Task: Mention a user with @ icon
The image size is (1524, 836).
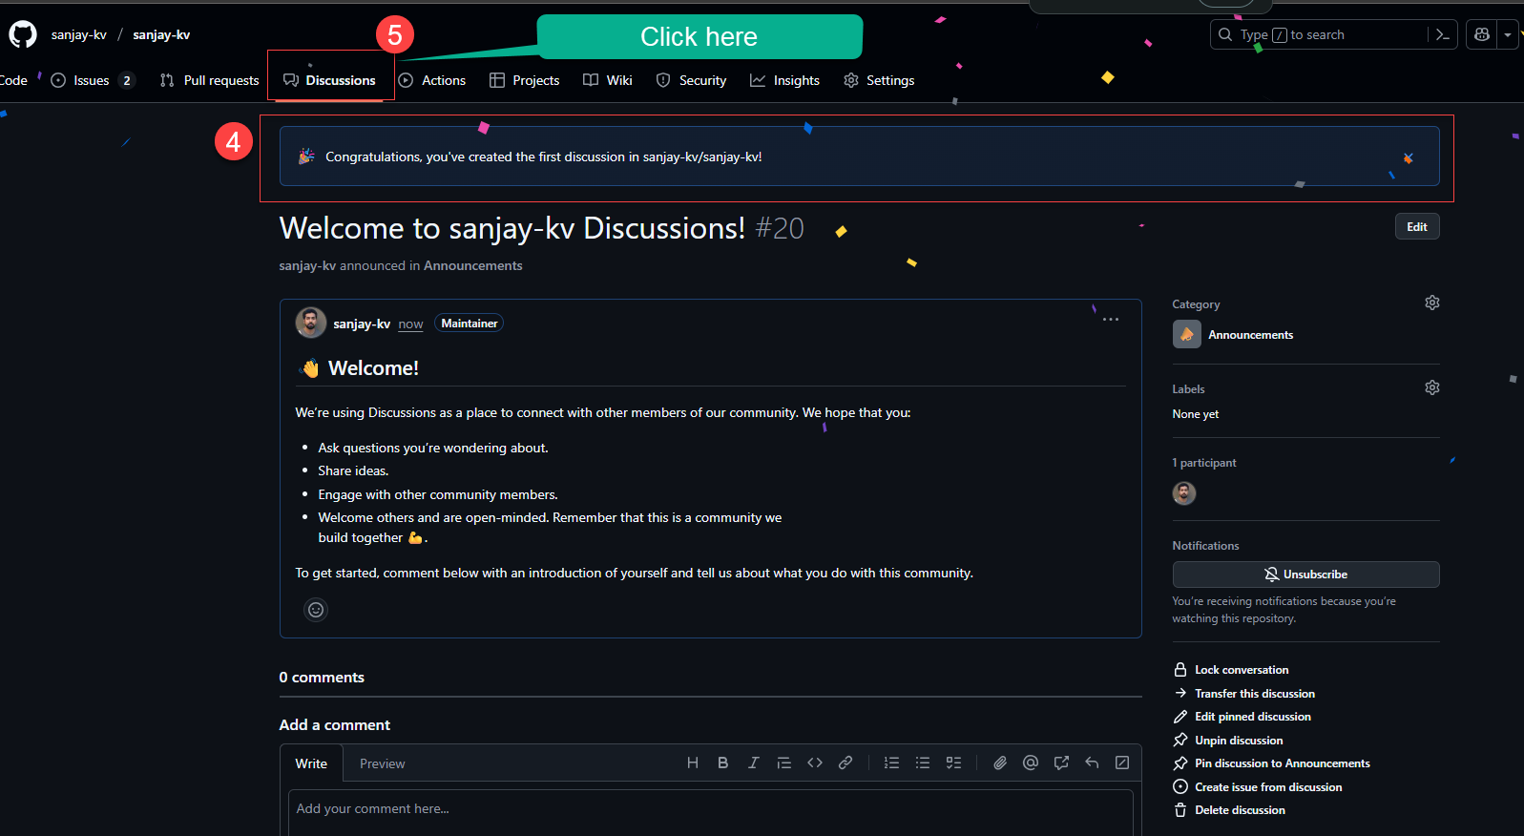Action: (1031, 763)
